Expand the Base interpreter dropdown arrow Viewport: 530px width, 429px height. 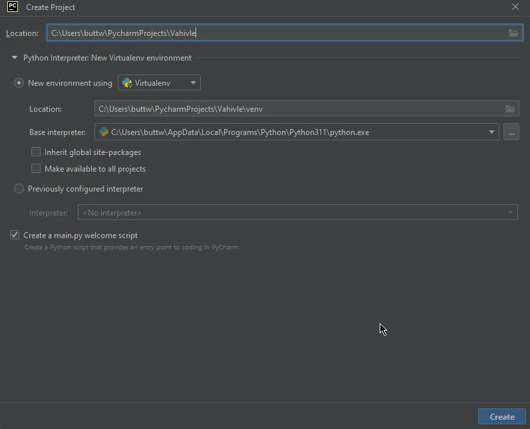point(491,132)
